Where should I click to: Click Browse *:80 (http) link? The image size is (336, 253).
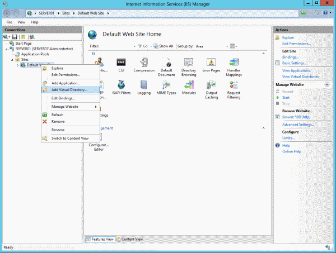(296, 117)
